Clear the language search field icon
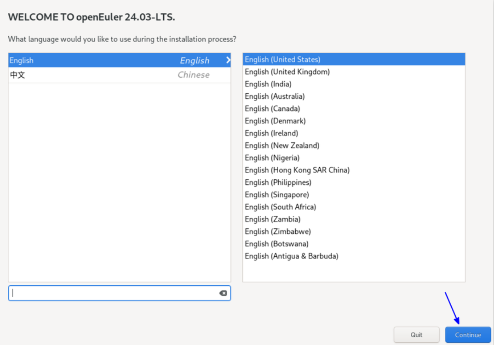Viewport: 494px width, 345px height. point(223,293)
